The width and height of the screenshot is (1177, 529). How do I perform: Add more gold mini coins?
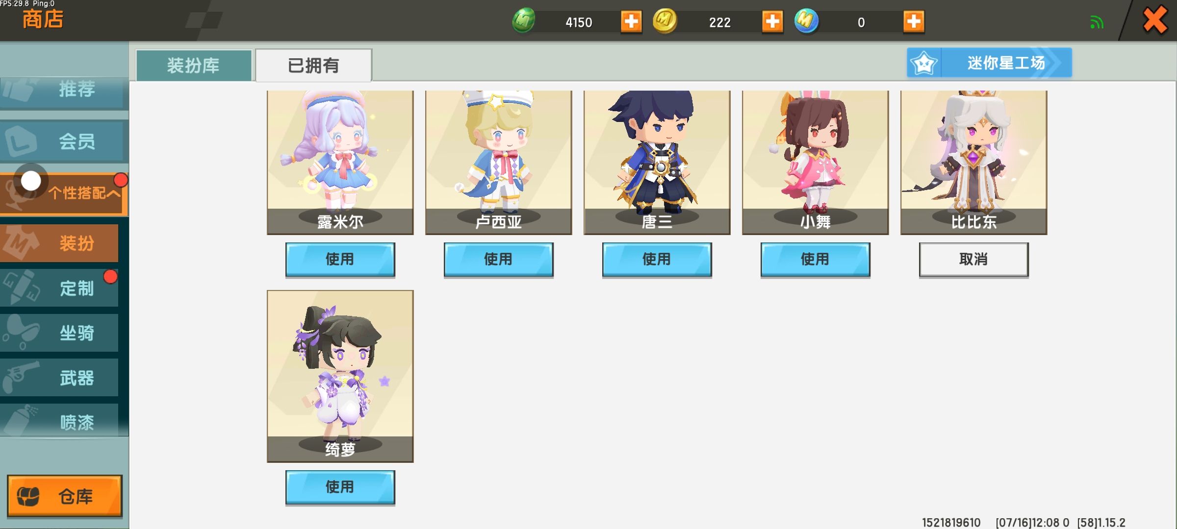point(772,22)
